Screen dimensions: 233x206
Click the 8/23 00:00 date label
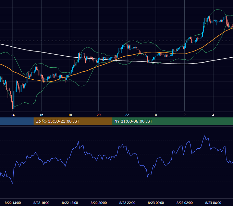pos(156,203)
